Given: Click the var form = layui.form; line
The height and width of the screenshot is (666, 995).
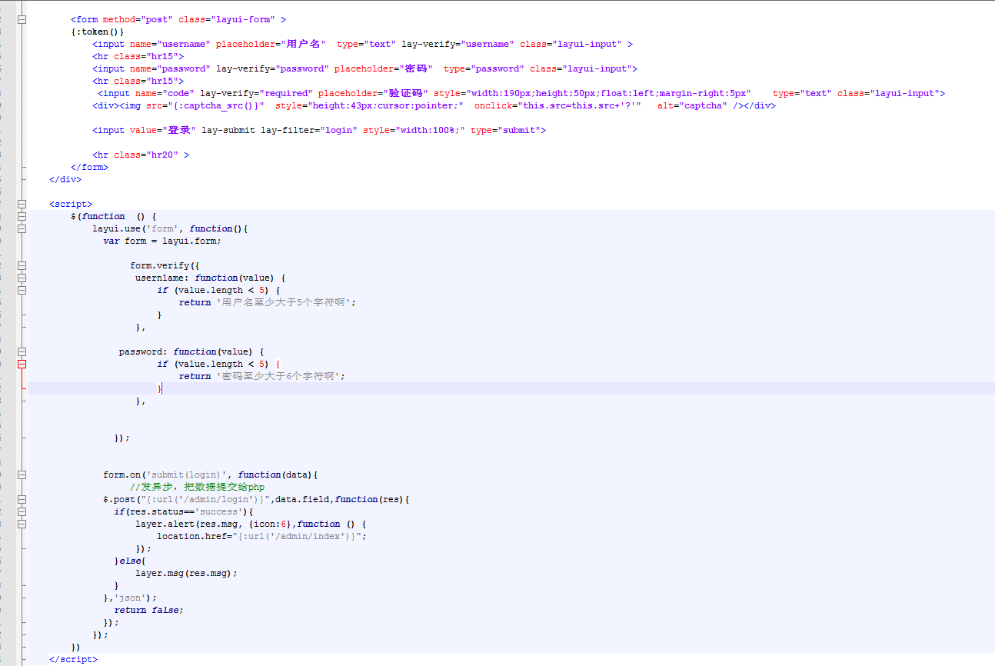Looking at the screenshot, I should point(162,241).
